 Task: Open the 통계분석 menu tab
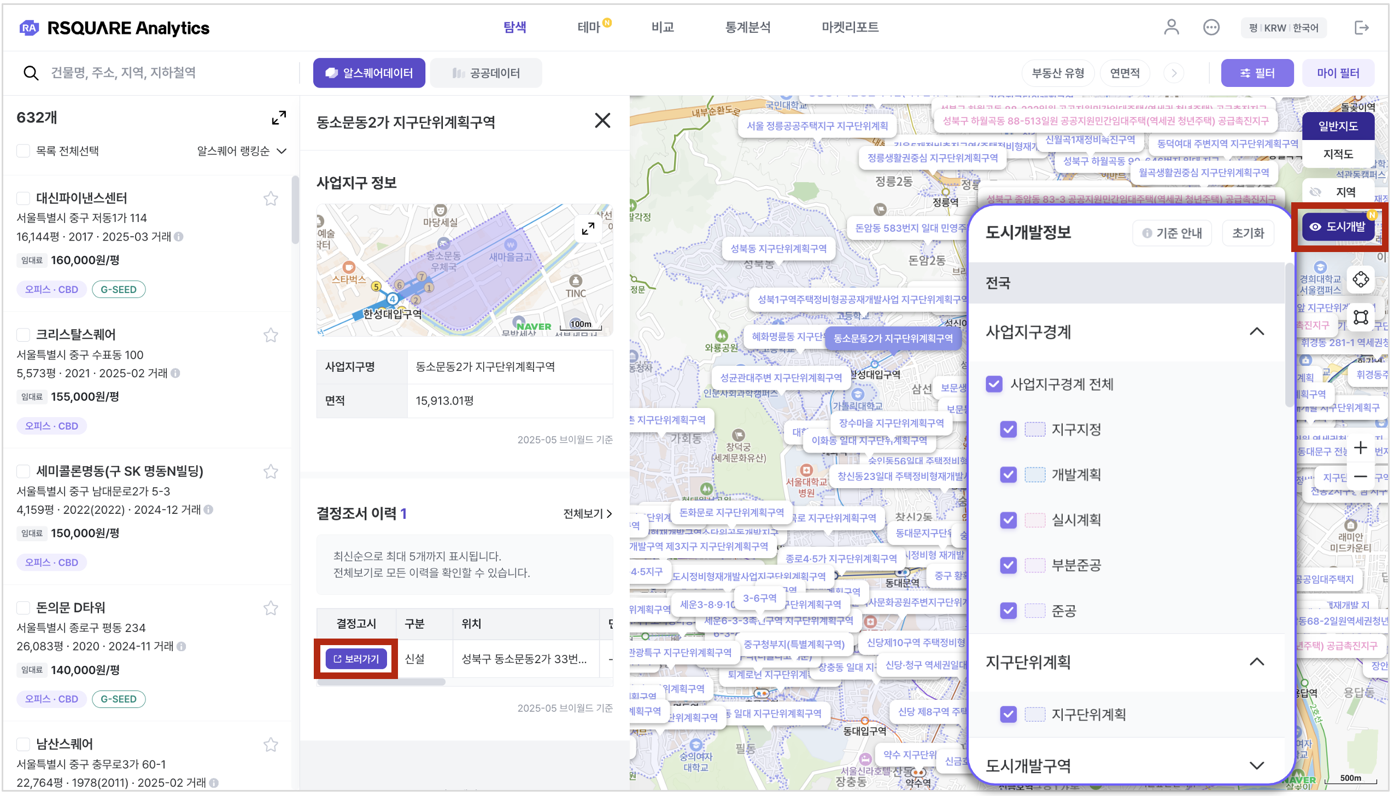click(x=747, y=27)
